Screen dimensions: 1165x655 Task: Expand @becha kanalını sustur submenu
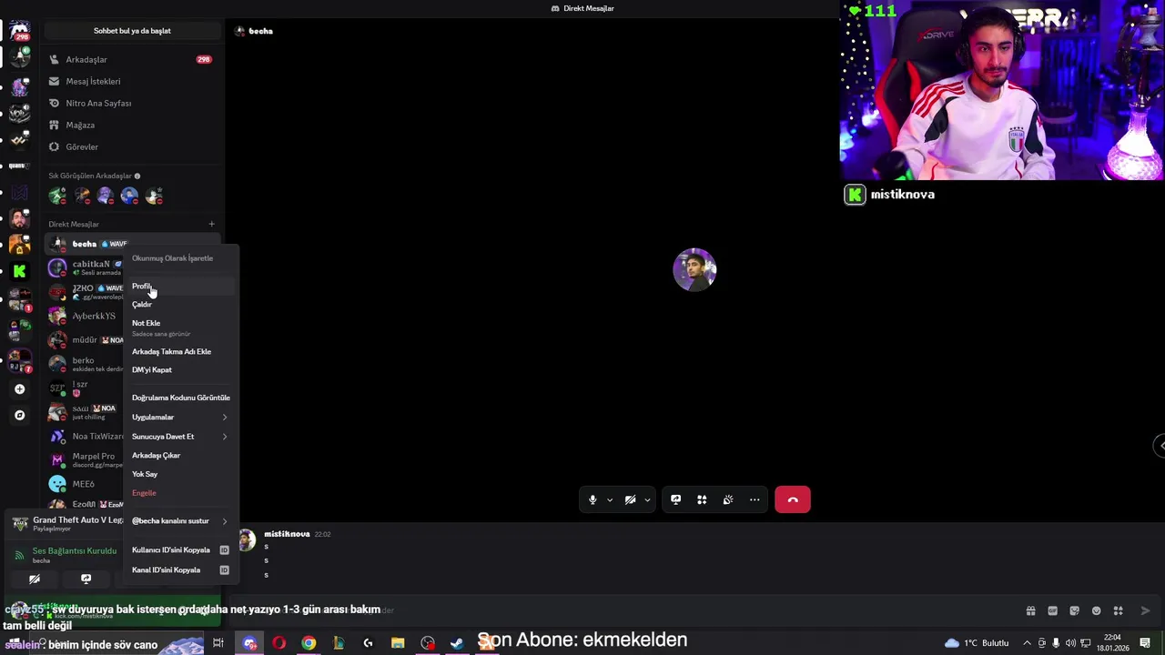(x=181, y=520)
